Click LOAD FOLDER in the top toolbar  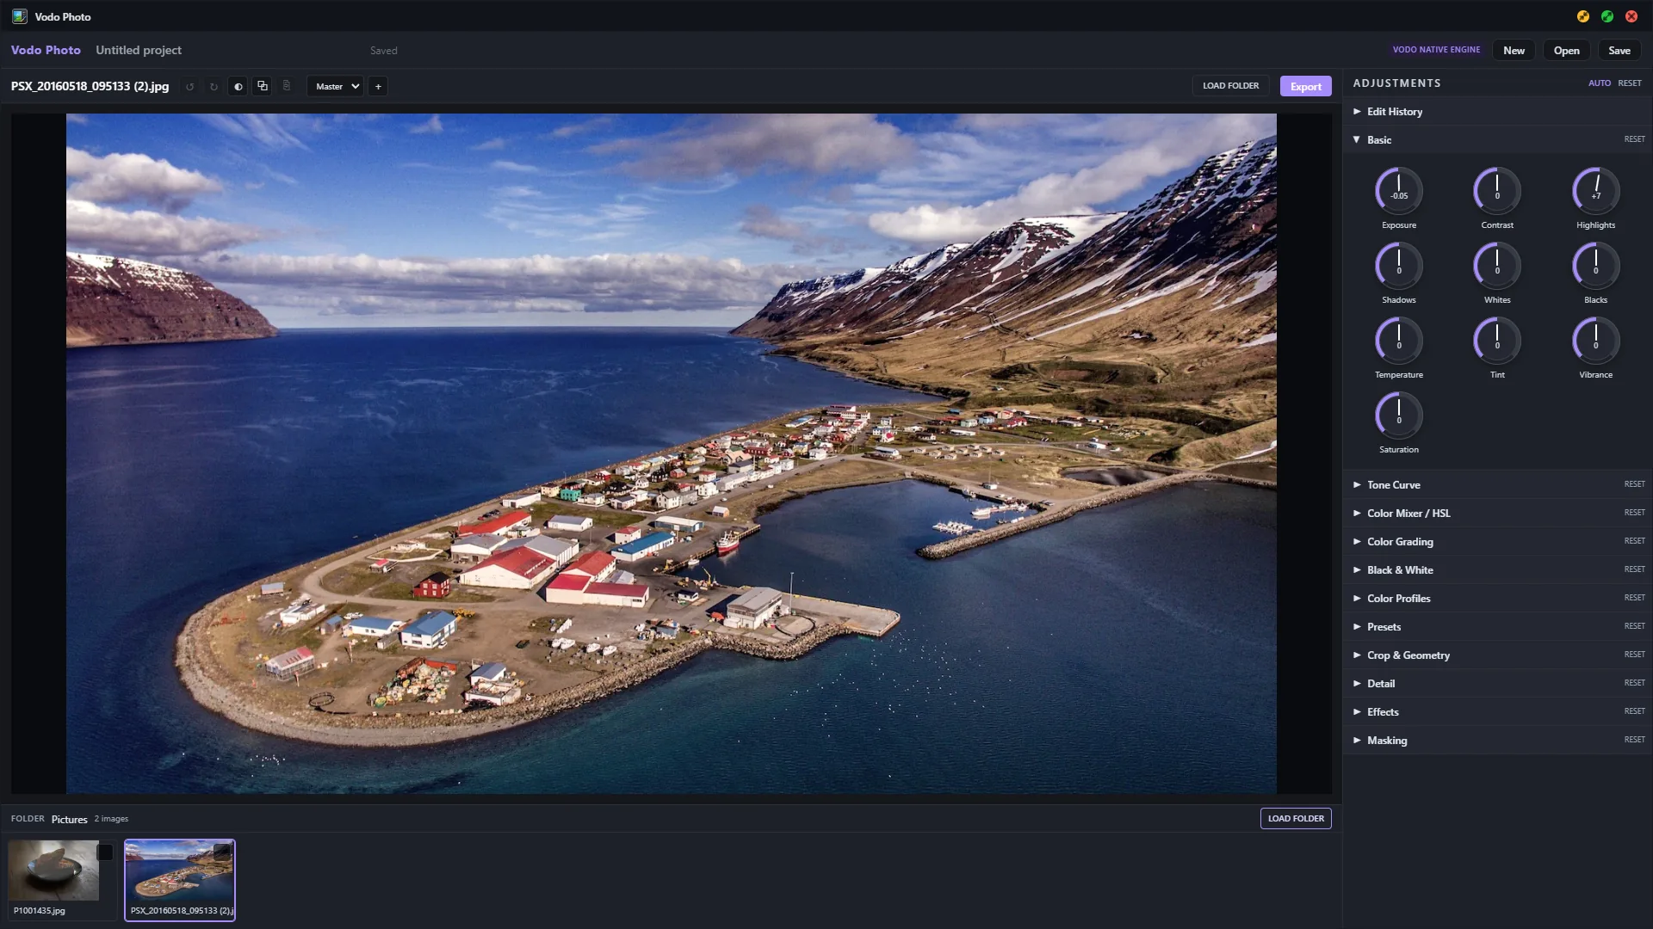coord(1230,86)
